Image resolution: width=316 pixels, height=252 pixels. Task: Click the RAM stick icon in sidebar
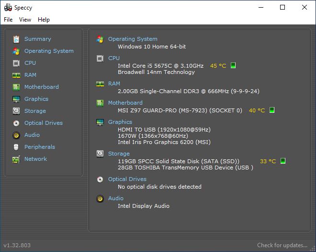click(x=16, y=75)
